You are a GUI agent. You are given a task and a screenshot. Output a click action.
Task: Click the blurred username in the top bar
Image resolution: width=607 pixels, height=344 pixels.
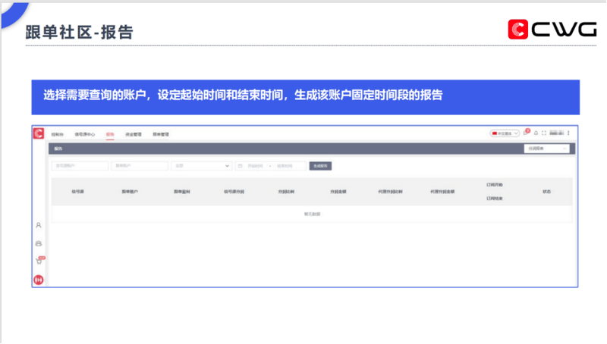(x=557, y=133)
